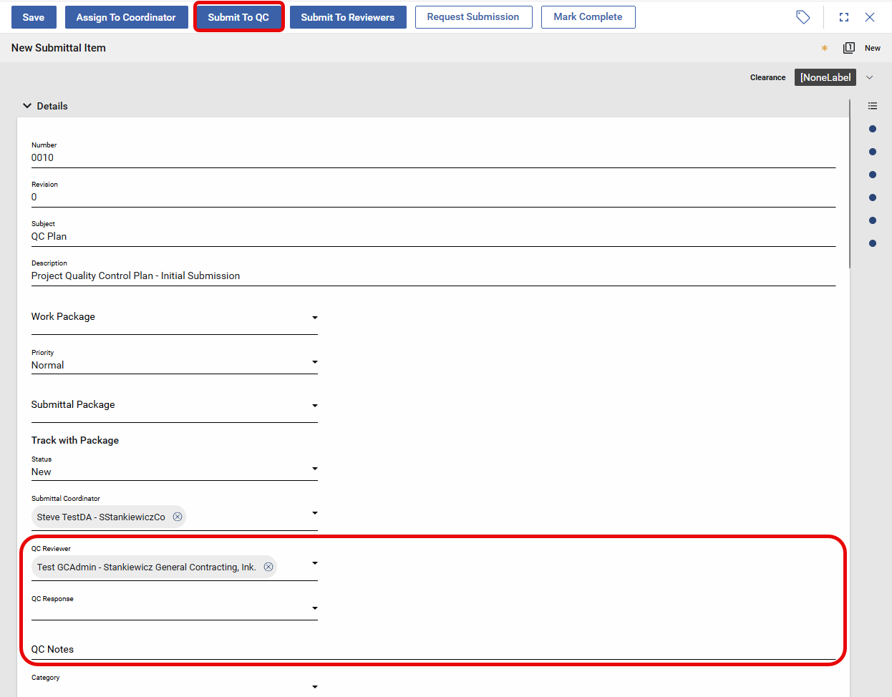
Task: Click the Subject field containing QC Plan
Action: coord(430,236)
